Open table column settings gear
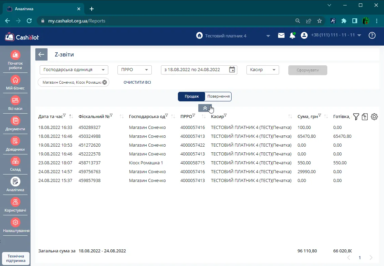 point(374,117)
